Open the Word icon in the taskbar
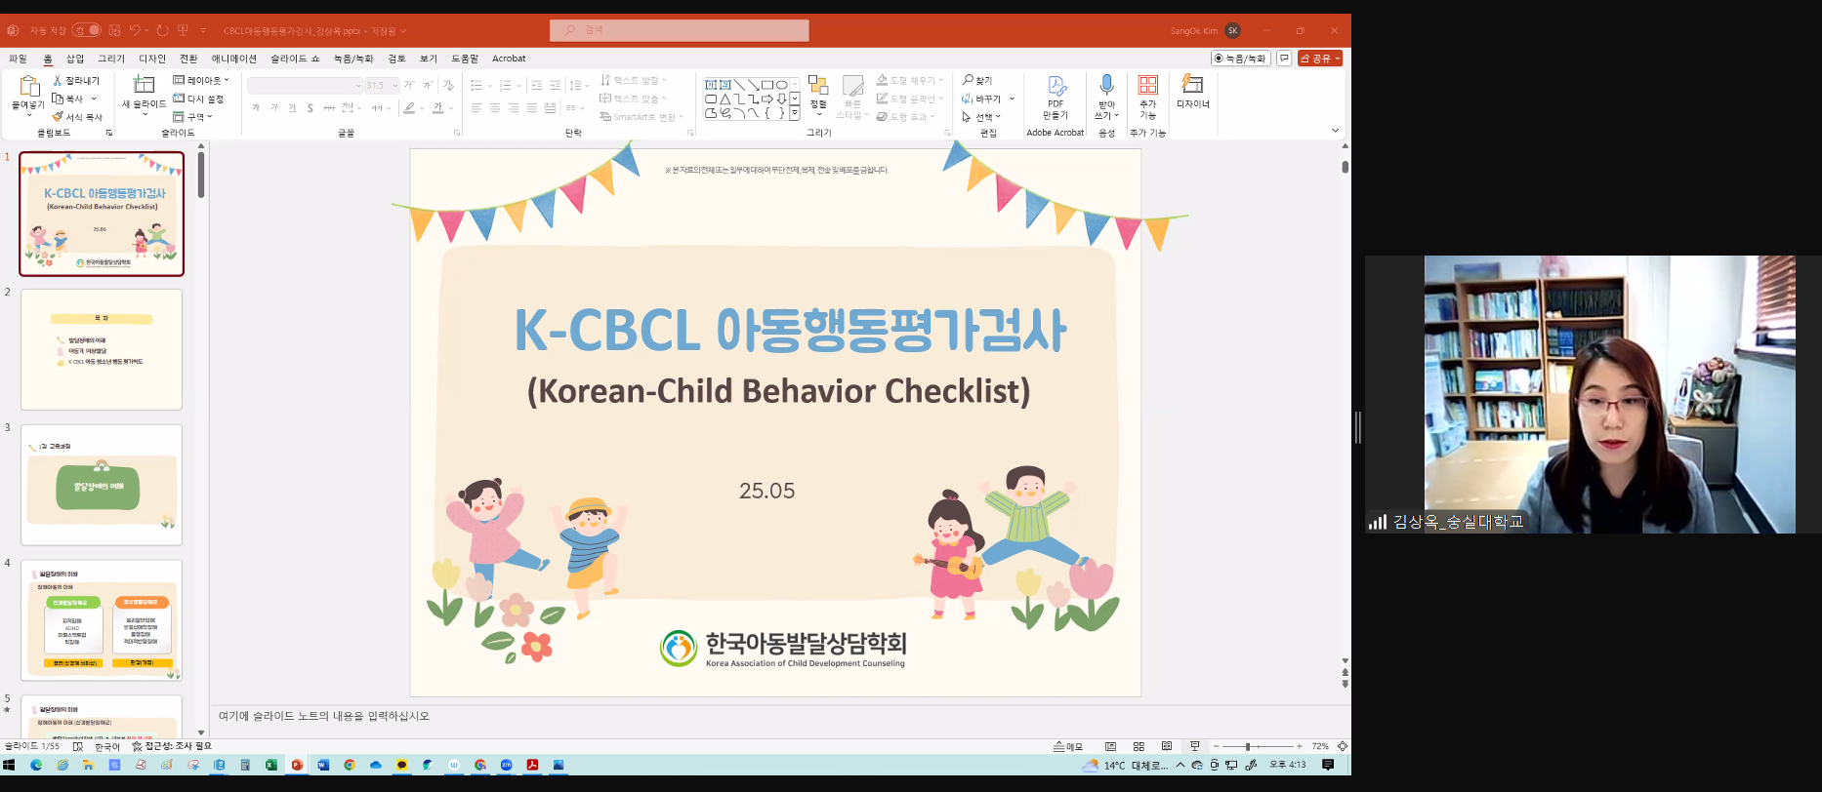The height and width of the screenshot is (792, 1822). click(x=323, y=765)
